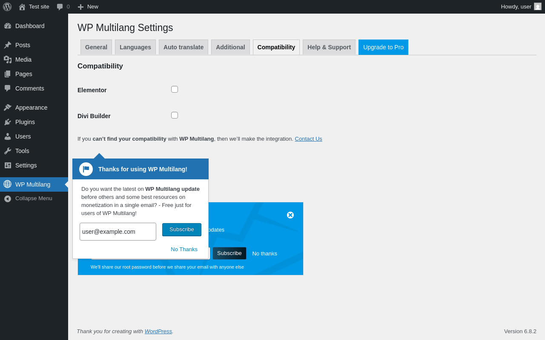Click No Thanks in the popup
Screen dimensions: 545x340
[184, 249]
